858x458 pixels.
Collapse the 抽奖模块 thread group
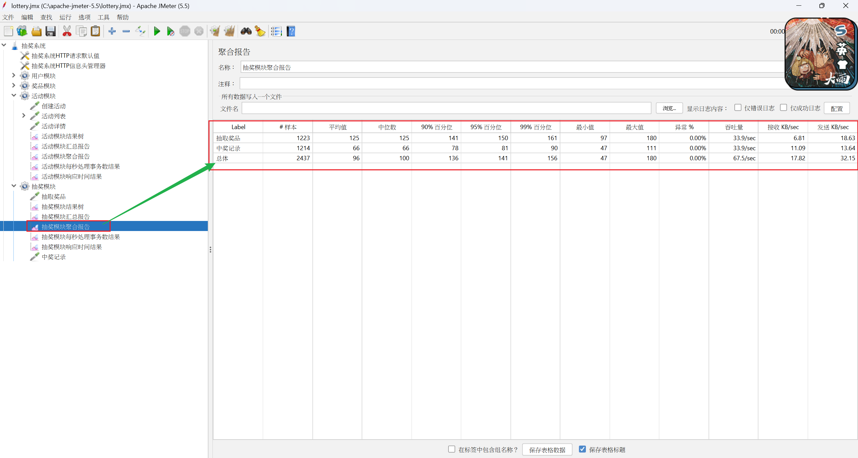point(14,186)
